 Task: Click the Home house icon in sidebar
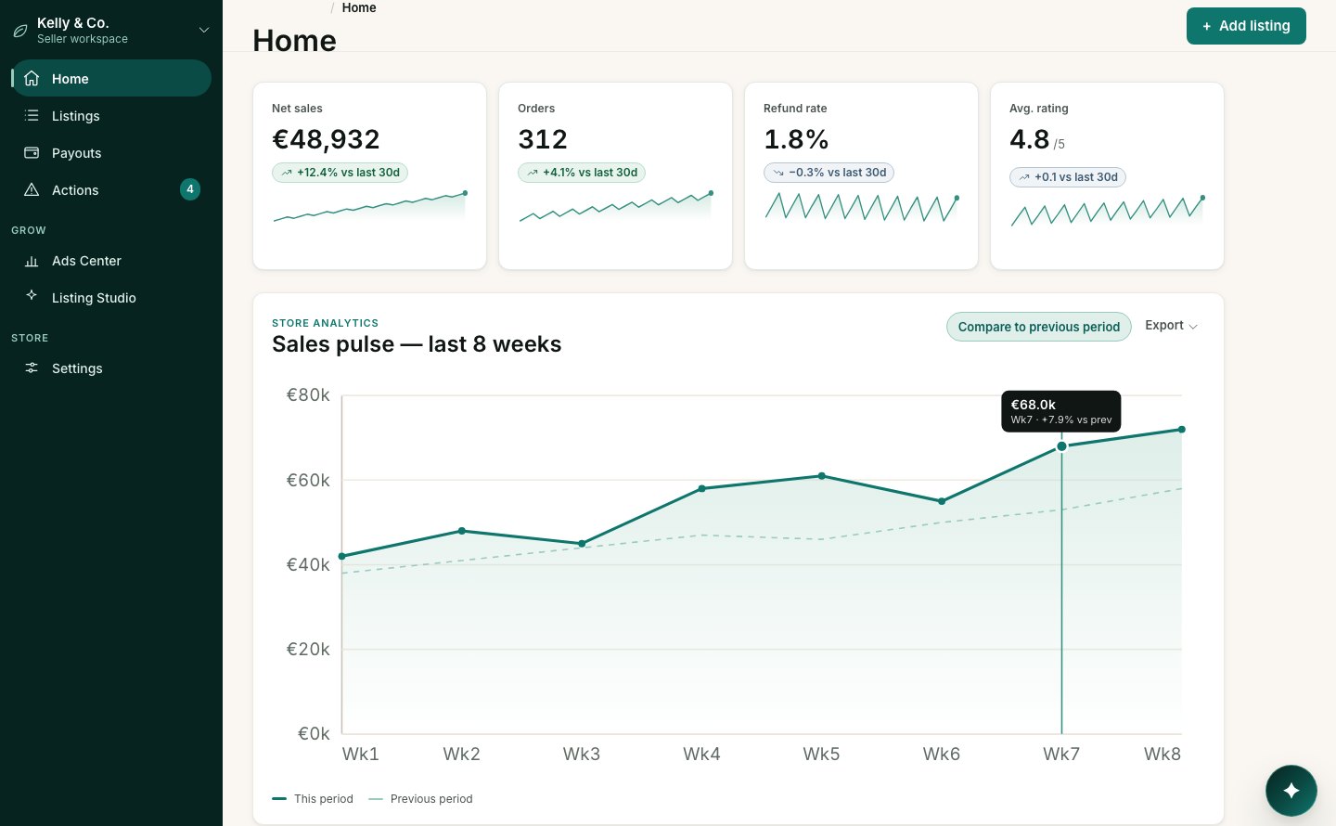coord(32,78)
